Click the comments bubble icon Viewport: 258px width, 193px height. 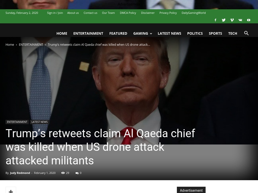77,173
